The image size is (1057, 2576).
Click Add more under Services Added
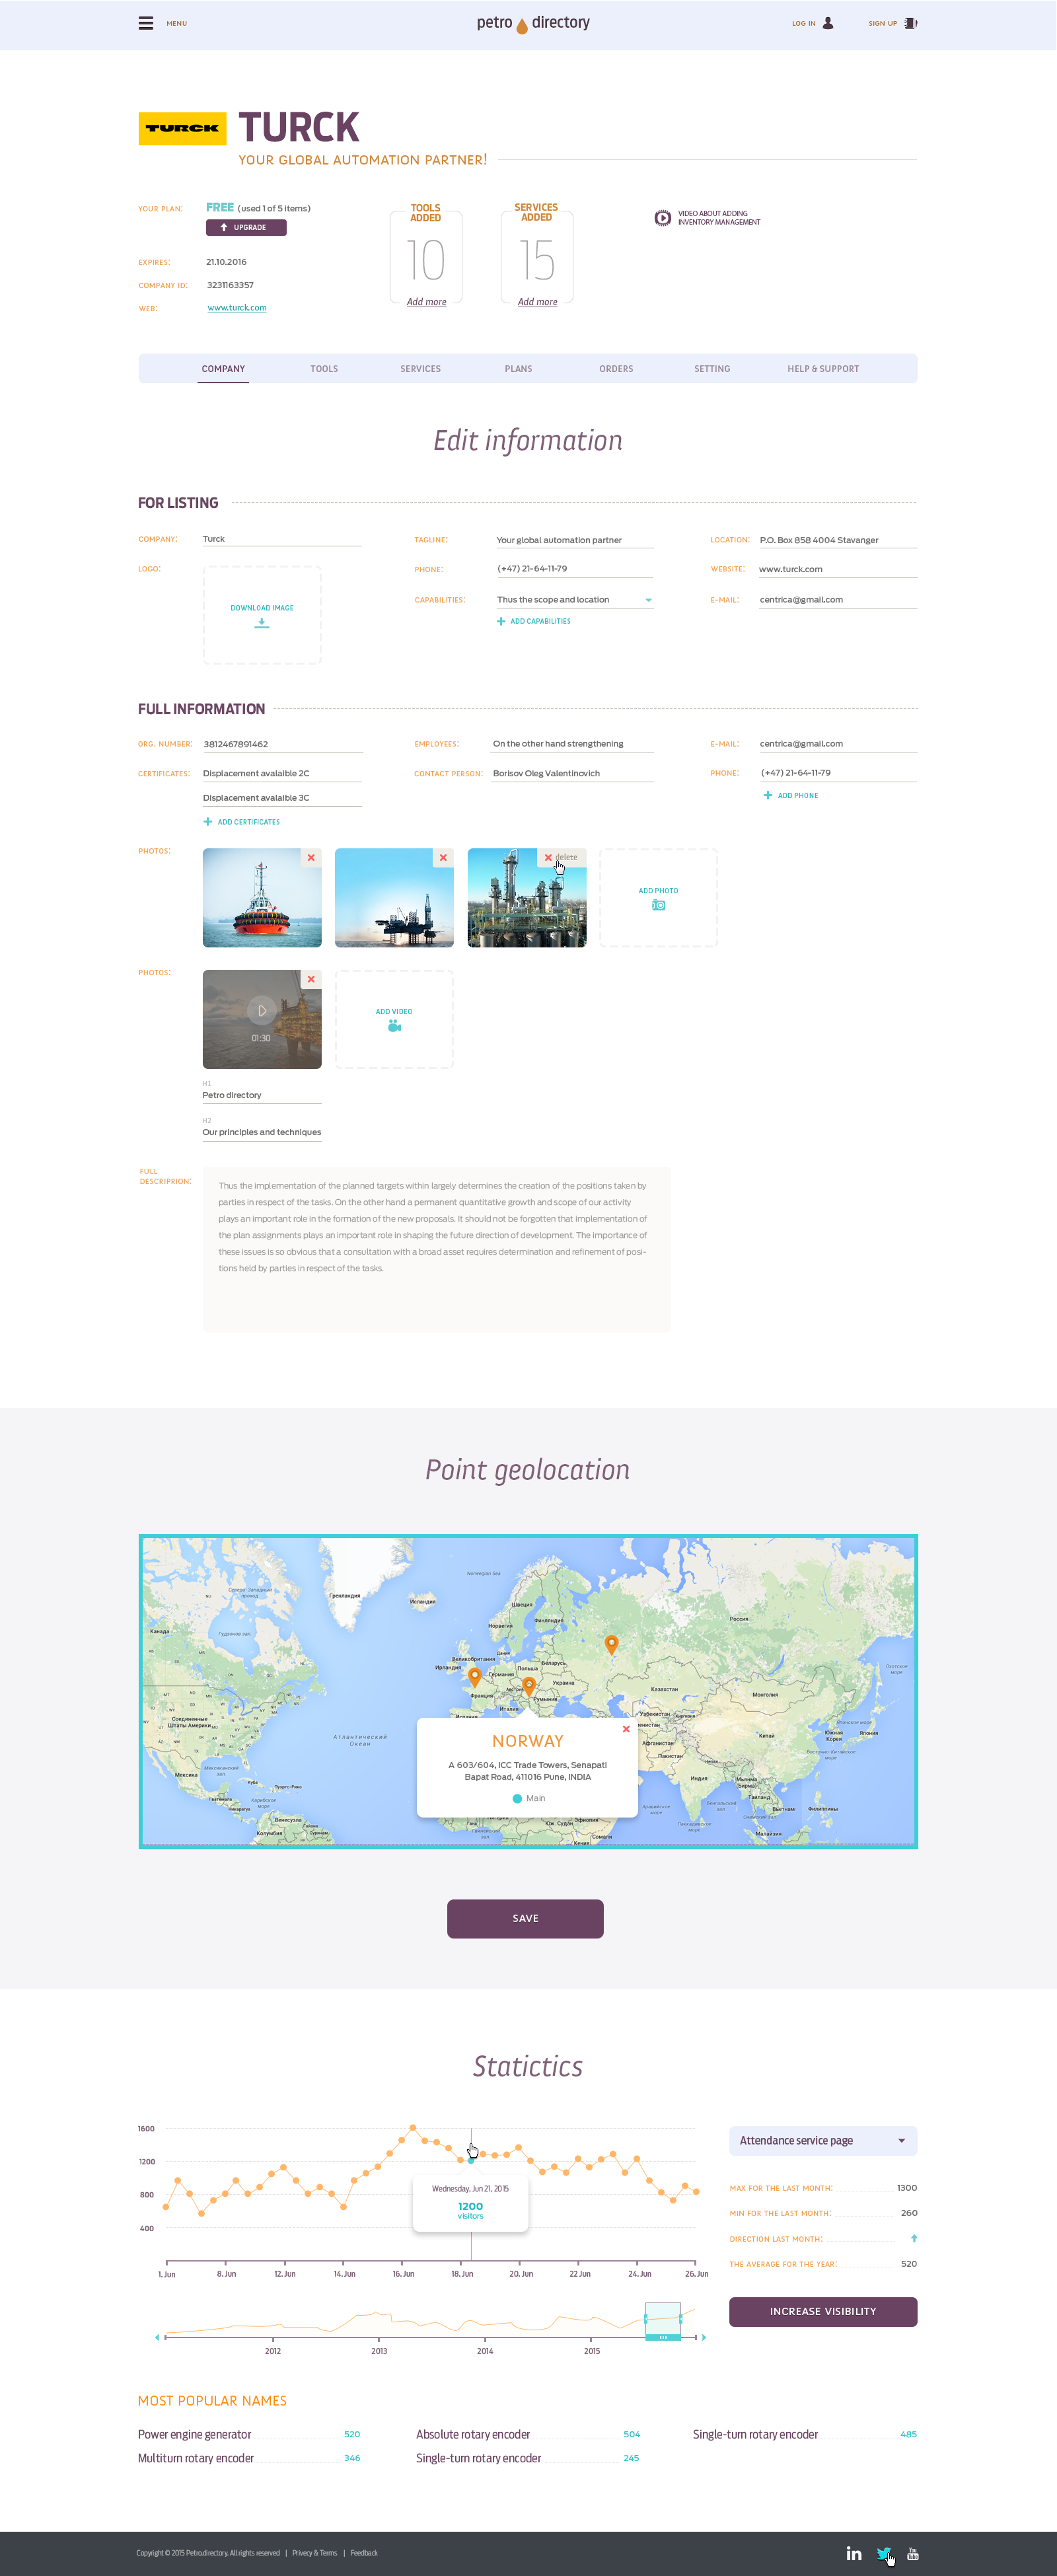click(537, 302)
